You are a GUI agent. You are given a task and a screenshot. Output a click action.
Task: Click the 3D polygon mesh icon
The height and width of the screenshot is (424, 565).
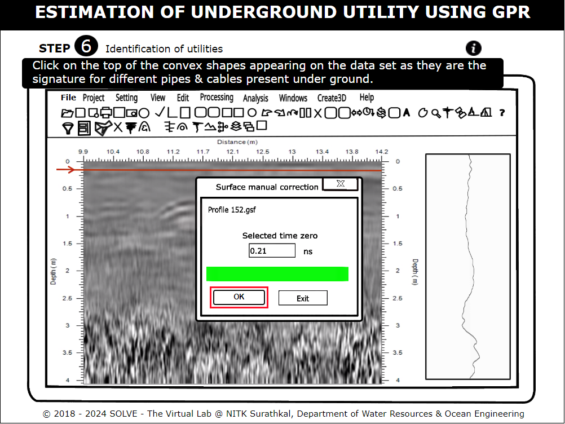click(x=103, y=128)
